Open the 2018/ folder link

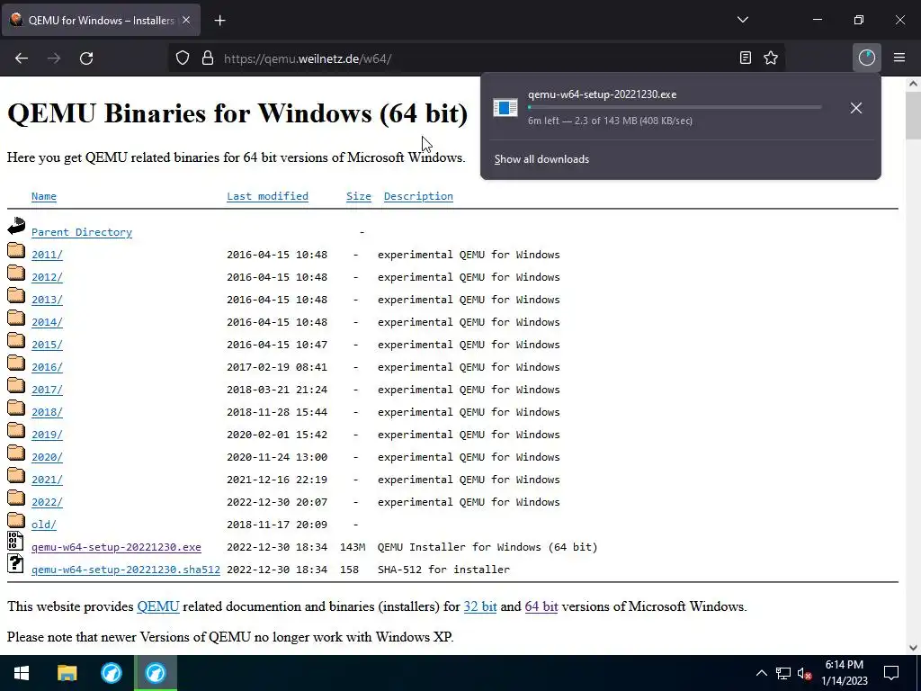pyautogui.click(x=47, y=412)
